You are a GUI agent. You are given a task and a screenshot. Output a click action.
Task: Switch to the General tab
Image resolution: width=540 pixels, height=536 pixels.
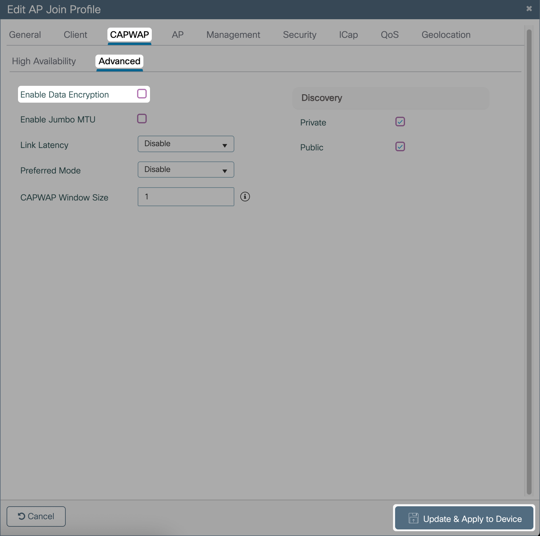pos(25,35)
